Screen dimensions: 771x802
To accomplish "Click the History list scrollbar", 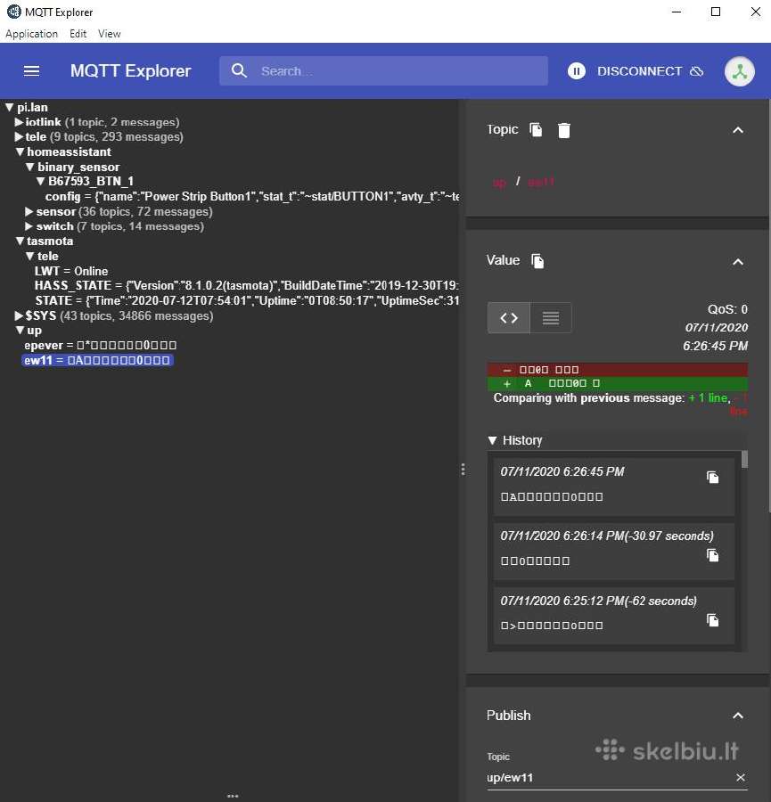I will pyautogui.click(x=744, y=459).
